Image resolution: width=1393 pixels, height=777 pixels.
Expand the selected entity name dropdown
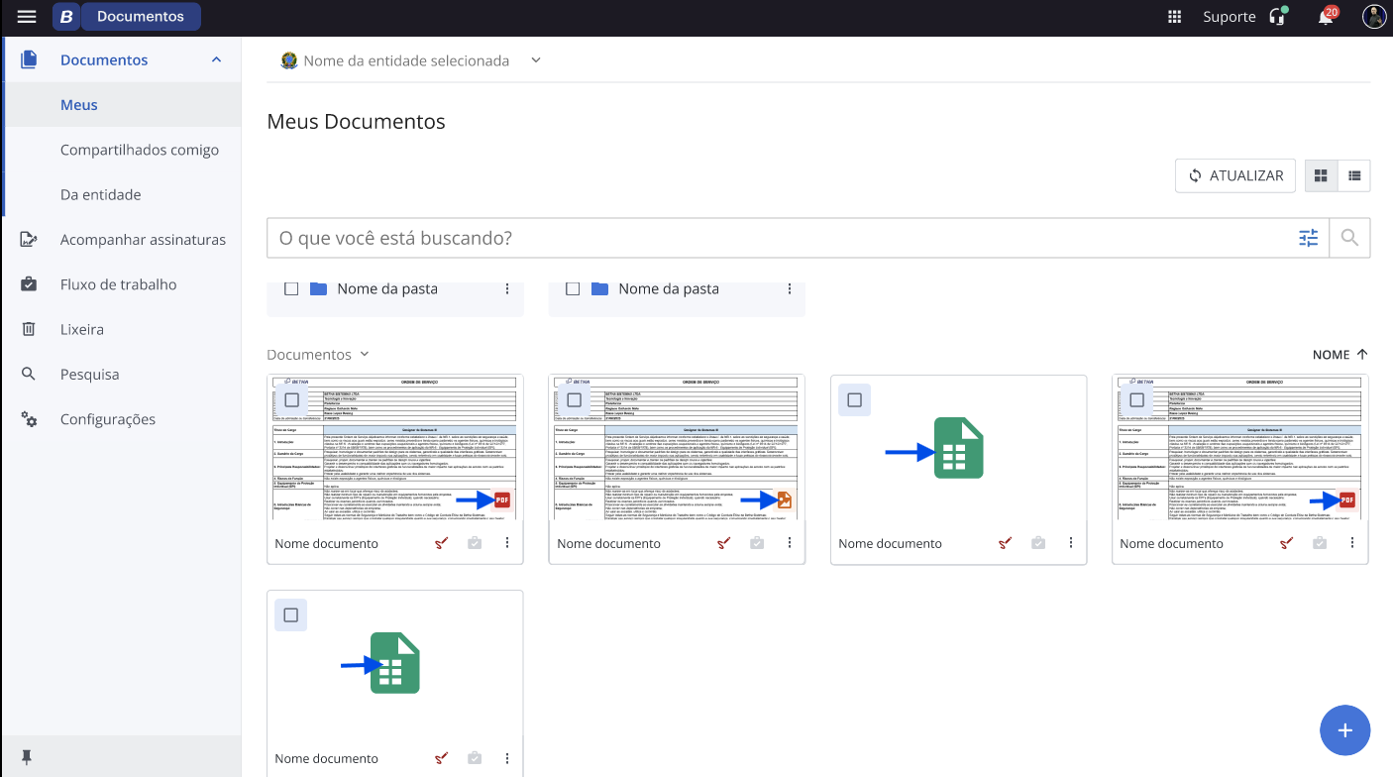(x=535, y=60)
